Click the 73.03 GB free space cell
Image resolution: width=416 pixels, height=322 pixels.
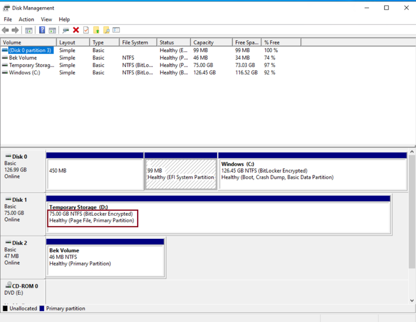(246, 65)
